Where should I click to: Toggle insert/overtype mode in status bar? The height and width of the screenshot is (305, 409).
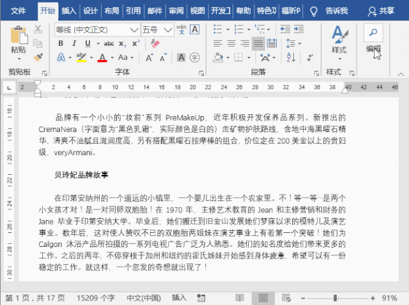tap(179, 298)
